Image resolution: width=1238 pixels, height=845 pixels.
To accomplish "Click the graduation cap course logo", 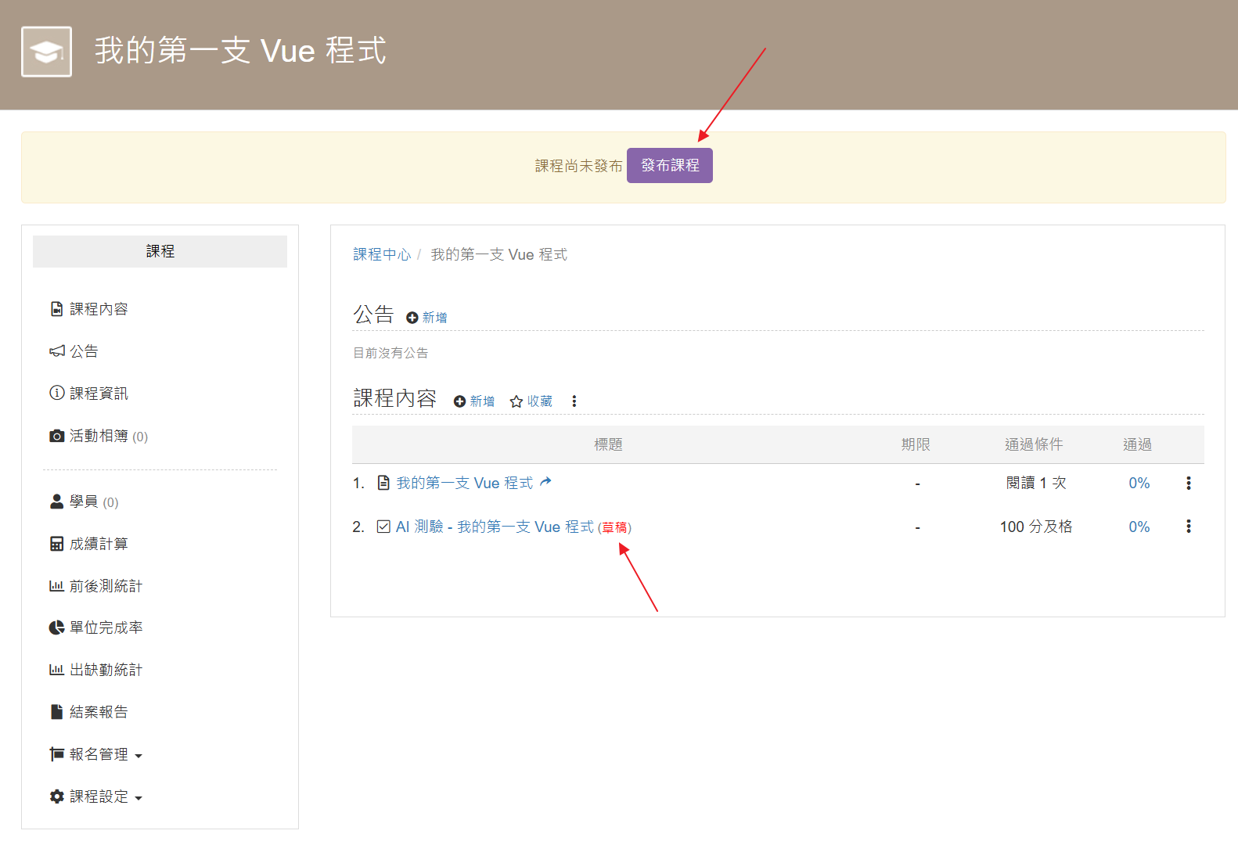I will (x=47, y=52).
